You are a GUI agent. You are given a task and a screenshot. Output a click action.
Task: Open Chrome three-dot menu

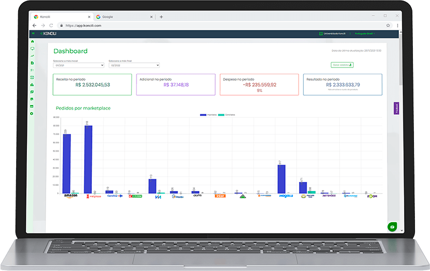point(397,25)
